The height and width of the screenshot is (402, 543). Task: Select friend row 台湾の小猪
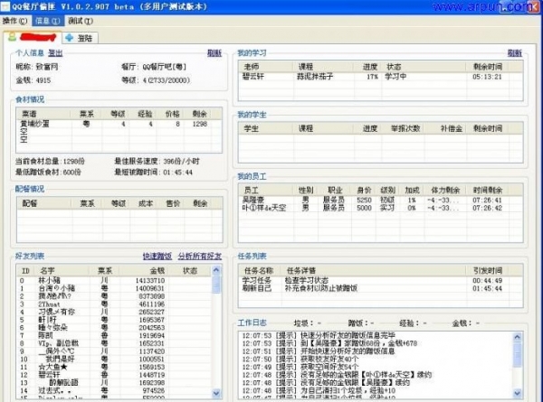114,288
